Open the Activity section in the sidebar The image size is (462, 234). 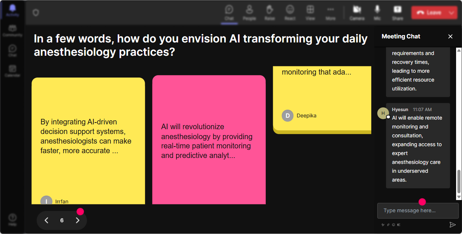(13, 10)
